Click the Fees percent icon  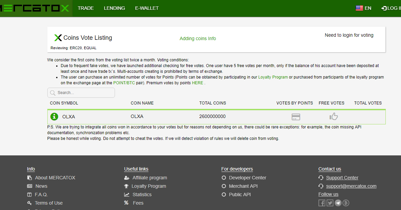coord(126,203)
